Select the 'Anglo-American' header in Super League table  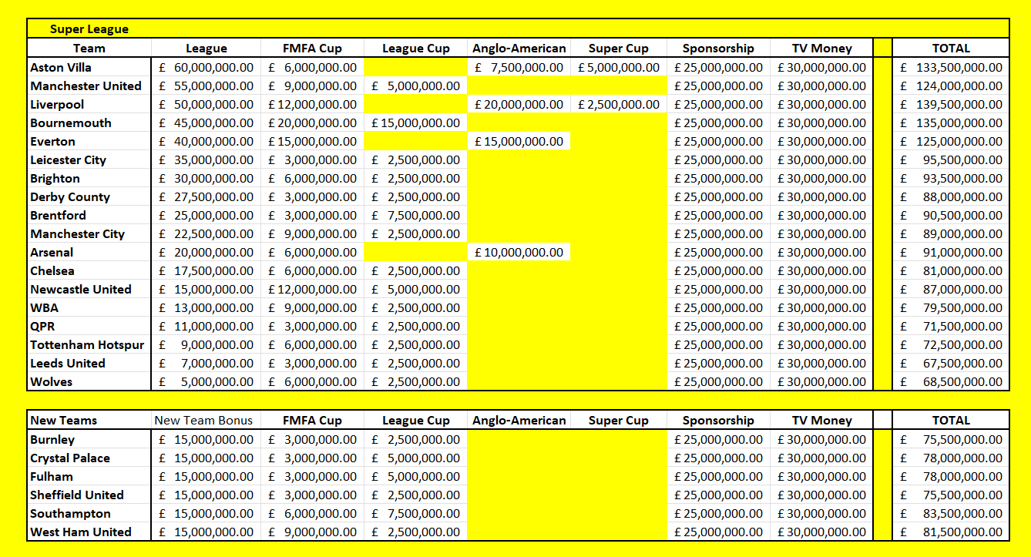click(x=519, y=48)
